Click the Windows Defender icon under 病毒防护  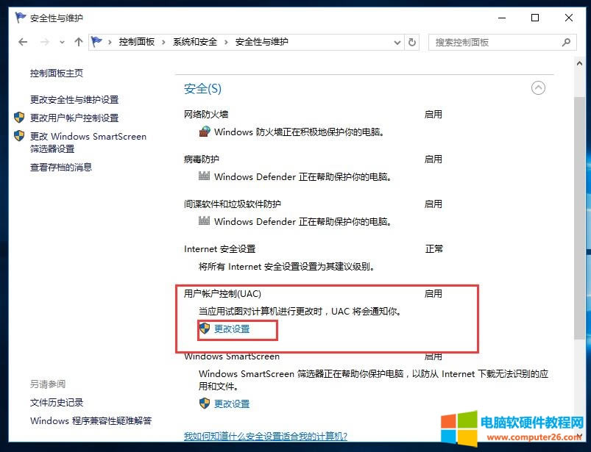click(x=204, y=176)
